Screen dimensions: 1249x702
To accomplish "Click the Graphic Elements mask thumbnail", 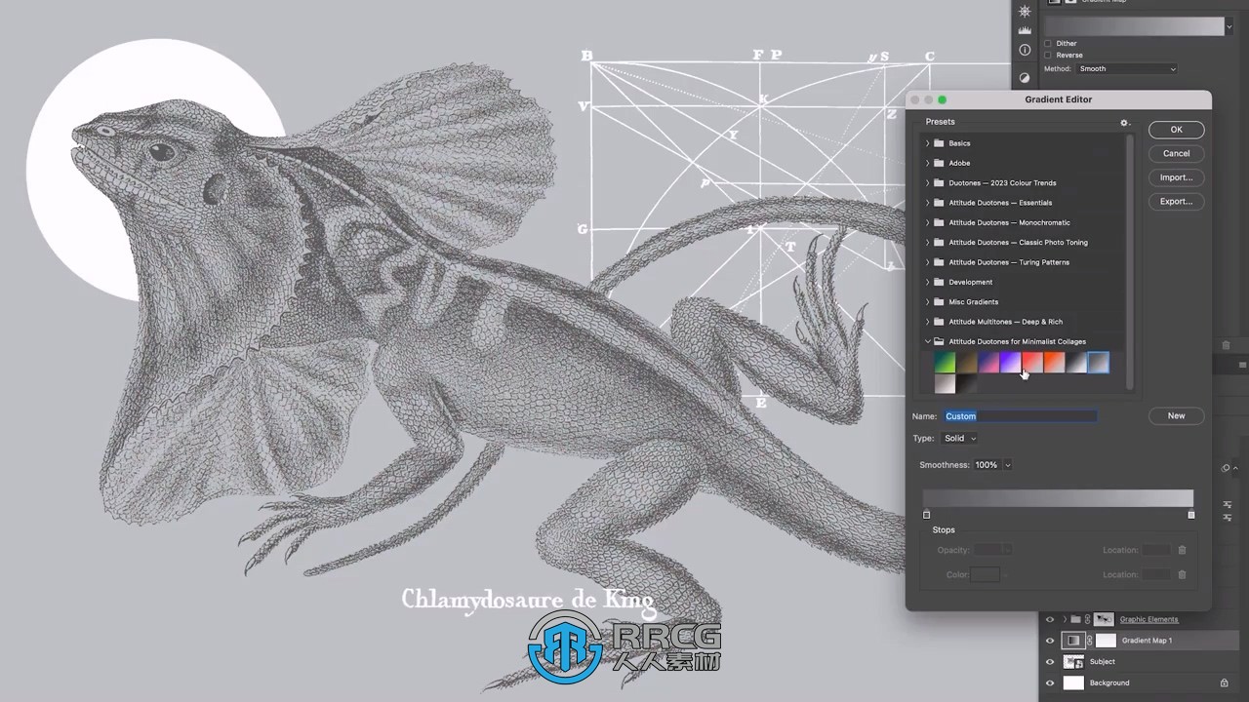I will [x=1104, y=619].
